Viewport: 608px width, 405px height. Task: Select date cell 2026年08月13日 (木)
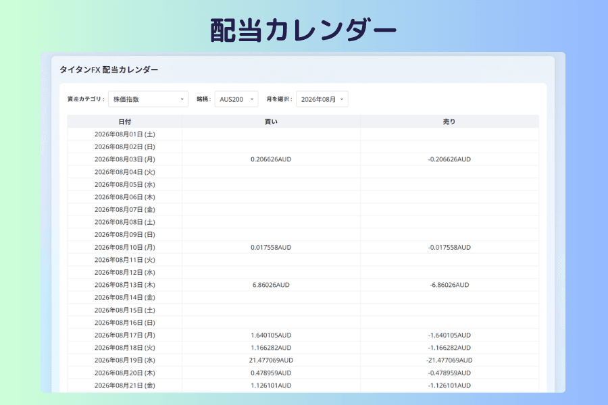click(125, 285)
